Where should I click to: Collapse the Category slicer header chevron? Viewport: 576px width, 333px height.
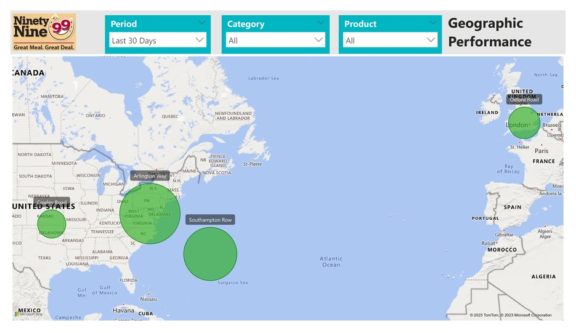(320, 23)
